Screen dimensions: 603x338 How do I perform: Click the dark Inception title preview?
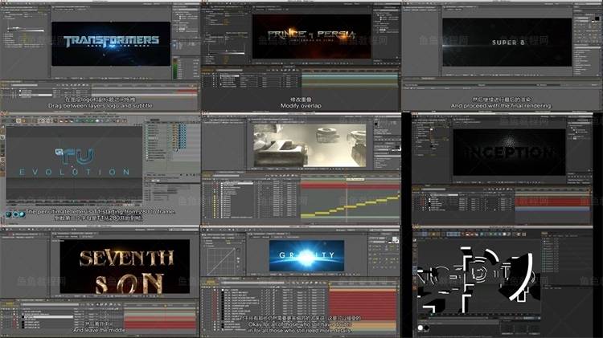(x=509, y=152)
